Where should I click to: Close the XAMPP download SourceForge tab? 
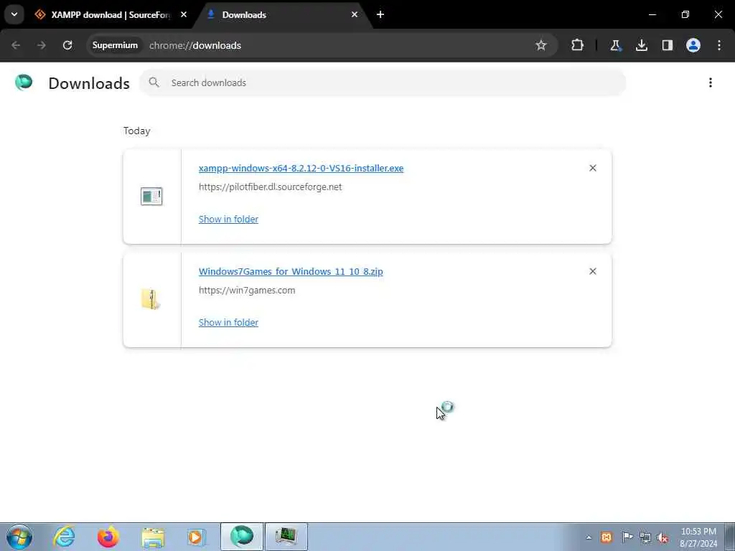coord(184,14)
